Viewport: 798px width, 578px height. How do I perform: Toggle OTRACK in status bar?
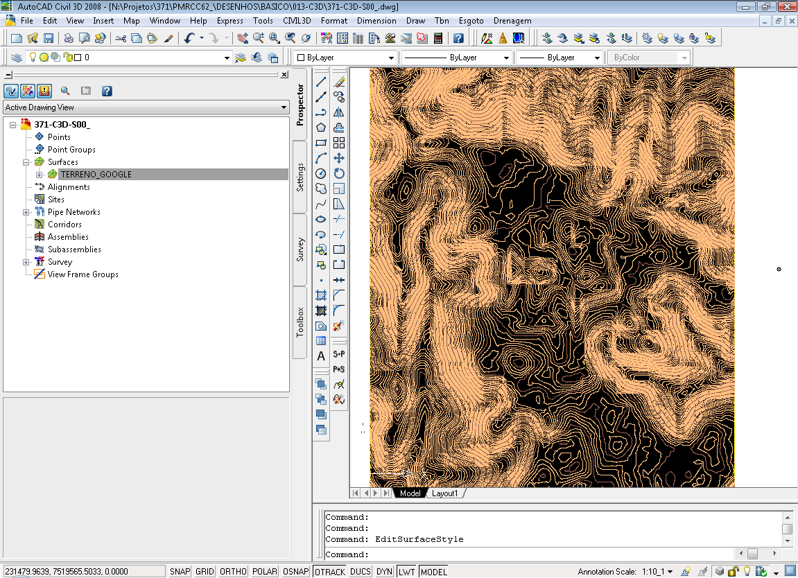click(x=330, y=572)
